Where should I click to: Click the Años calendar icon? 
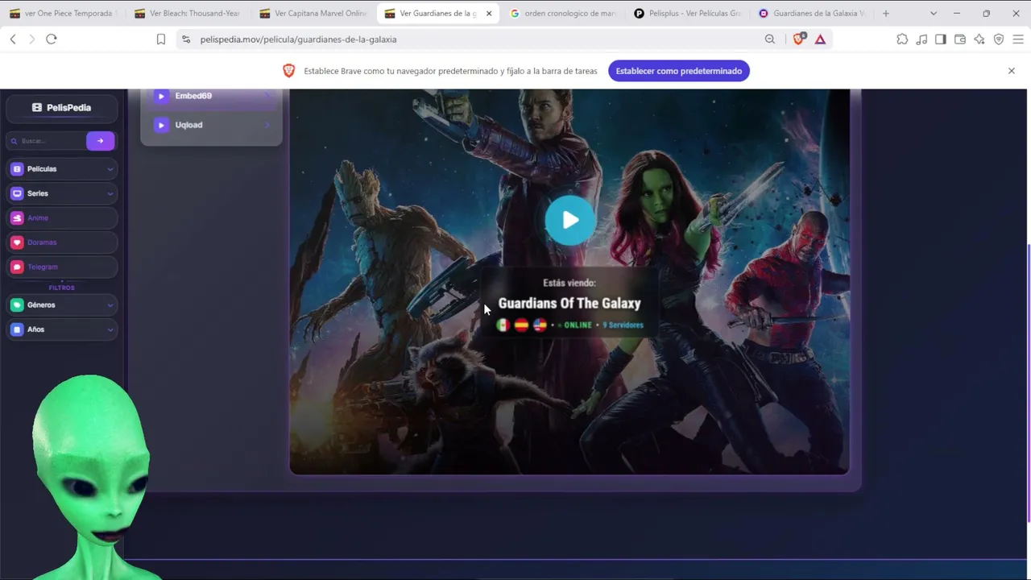coord(17,329)
